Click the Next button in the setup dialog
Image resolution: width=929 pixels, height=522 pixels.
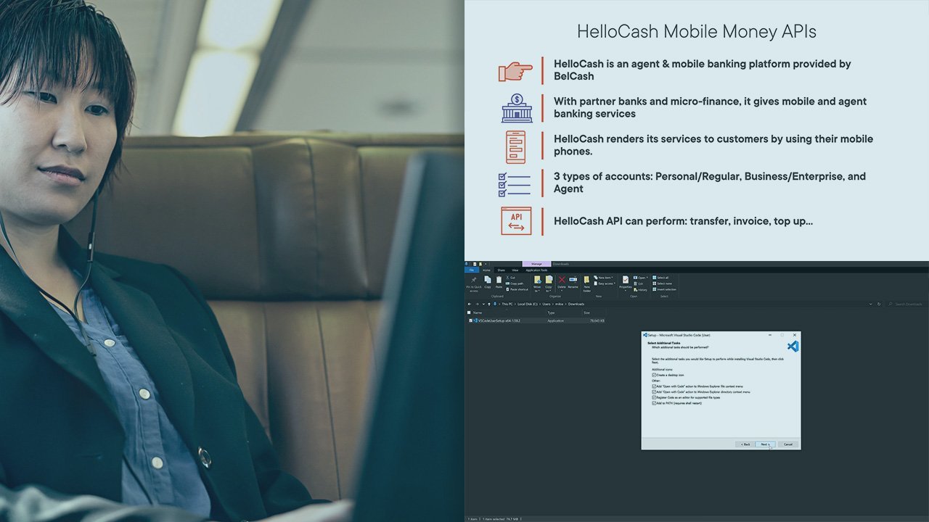[765, 444]
